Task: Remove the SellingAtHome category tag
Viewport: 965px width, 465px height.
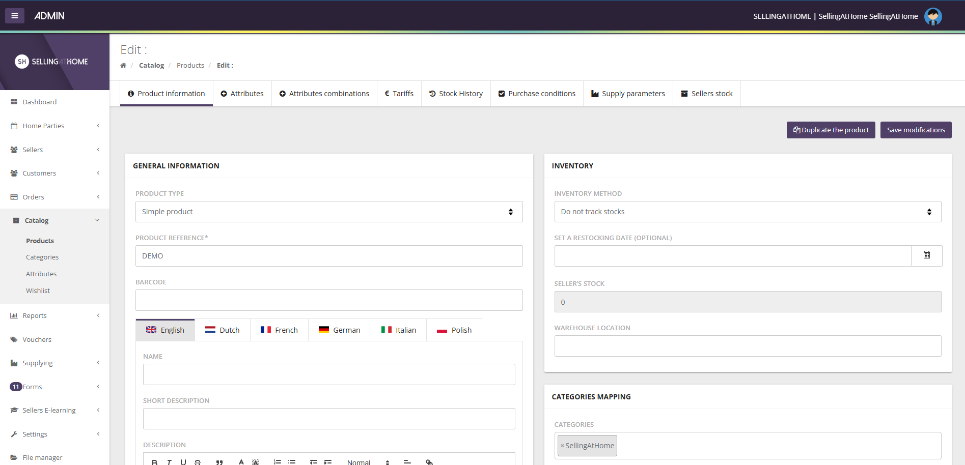Action: pos(562,446)
